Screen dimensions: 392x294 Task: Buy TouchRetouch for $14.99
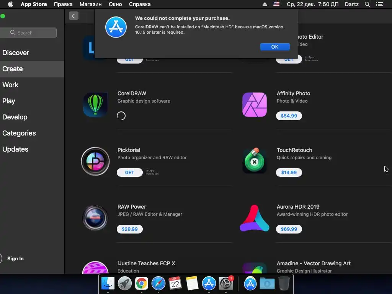coord(289,173)
